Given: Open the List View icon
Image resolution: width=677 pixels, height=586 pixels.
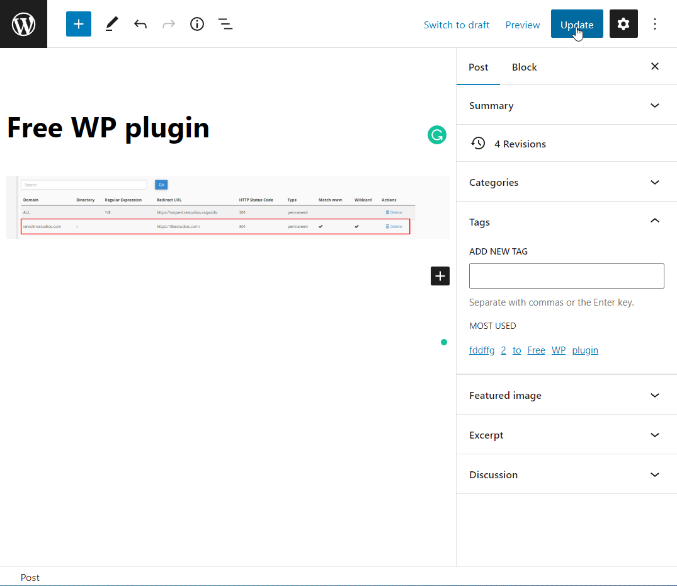Looking at the screenshot, I should point(225,24).
